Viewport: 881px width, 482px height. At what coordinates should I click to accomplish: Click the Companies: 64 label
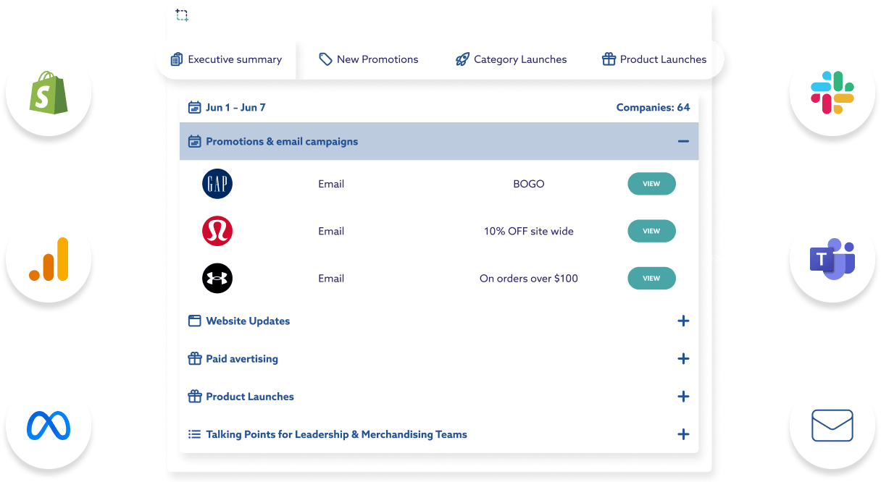pyautogui.click(x=653, y=107)
